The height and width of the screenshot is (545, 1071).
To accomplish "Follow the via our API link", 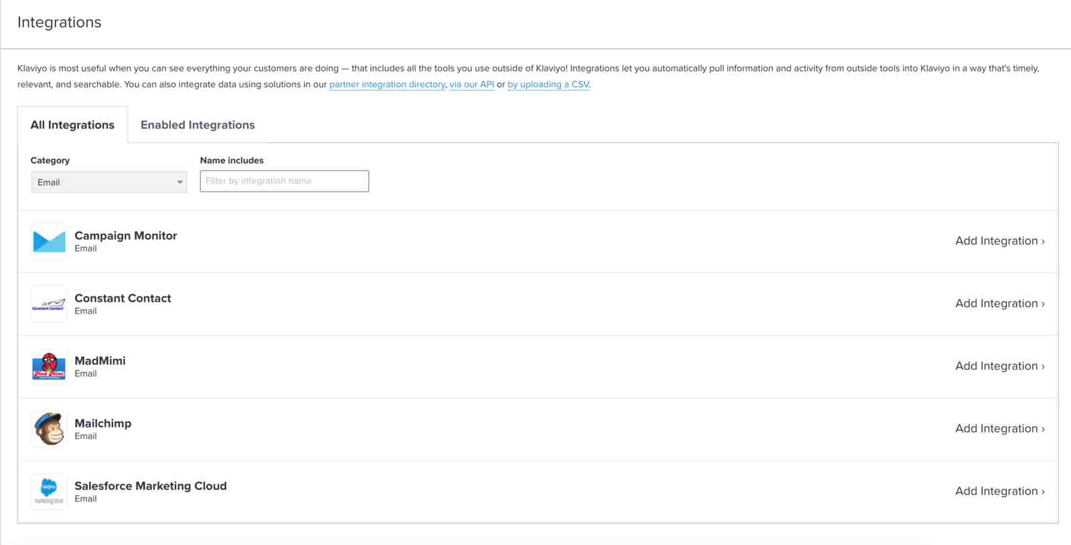I will [x=471, y=84].
